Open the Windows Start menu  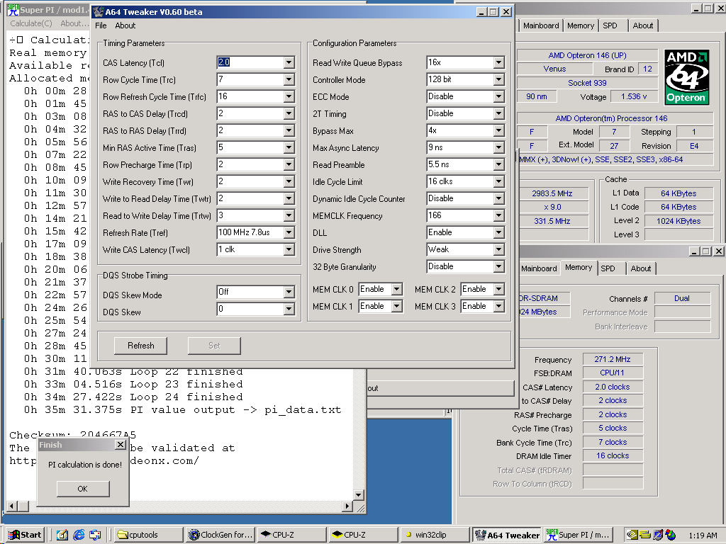click(x=26, y=535)
